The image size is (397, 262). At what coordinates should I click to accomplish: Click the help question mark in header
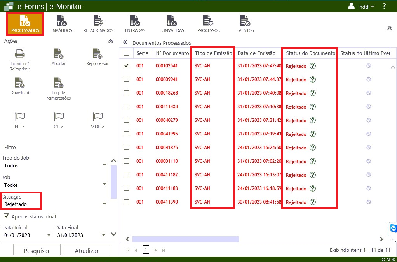(384, 6)
